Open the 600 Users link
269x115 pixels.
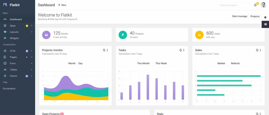(x=213, y=33)
